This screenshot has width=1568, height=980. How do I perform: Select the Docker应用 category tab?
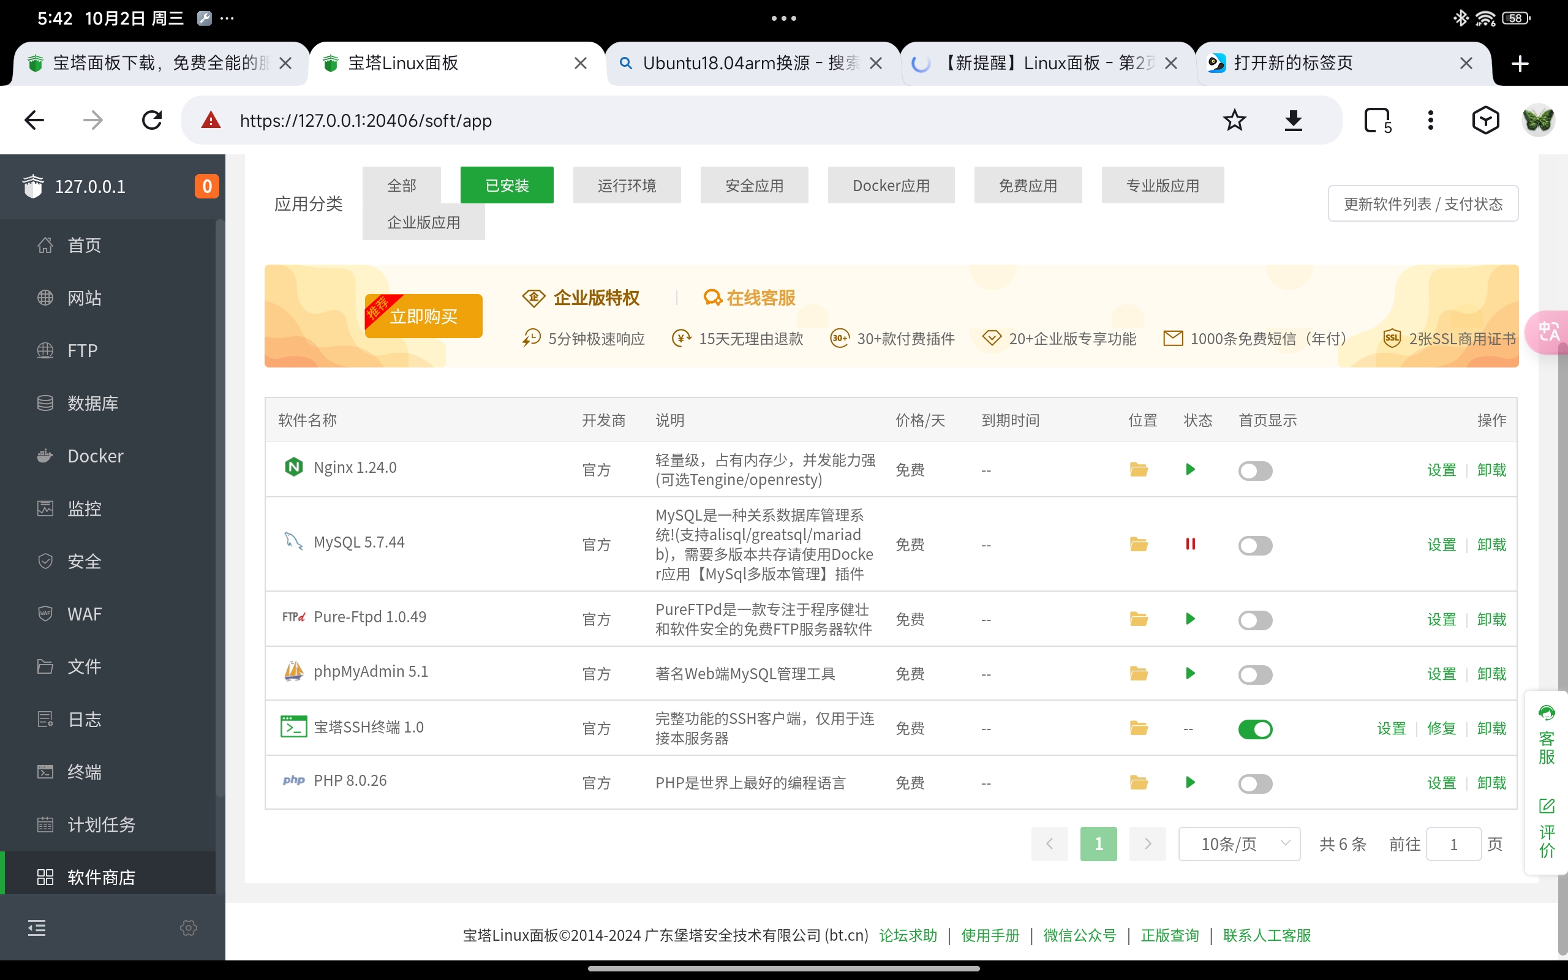point(891,186)
